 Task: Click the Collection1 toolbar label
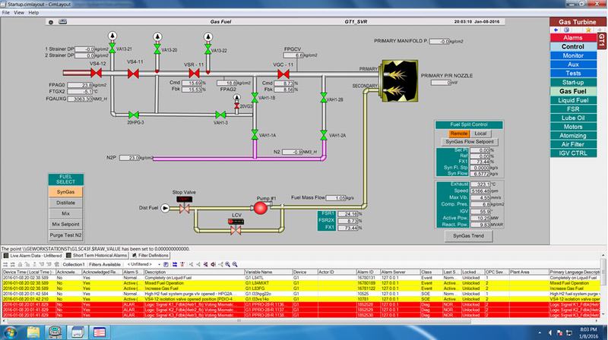(x=73, y=265)
